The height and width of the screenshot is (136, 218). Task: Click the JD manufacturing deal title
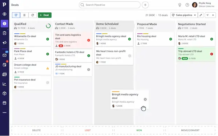(68, 66)
